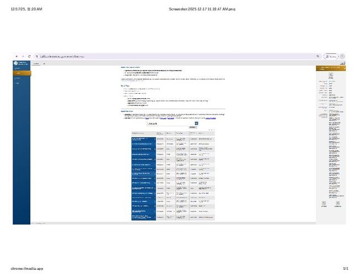Click the bottom-right icon in right details panel
Viewport: 359px width, 277px height.
pyautogui.click(x=337, y=204)
